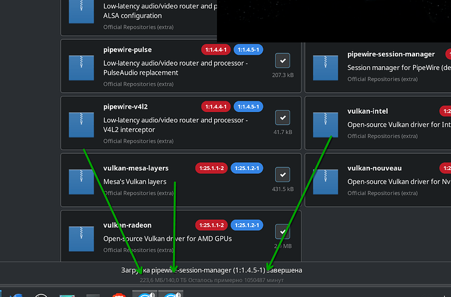Click pipewire-pulse new version badge 1:1.4.5-1
This screenshot has height=297, width=451.
248,50
